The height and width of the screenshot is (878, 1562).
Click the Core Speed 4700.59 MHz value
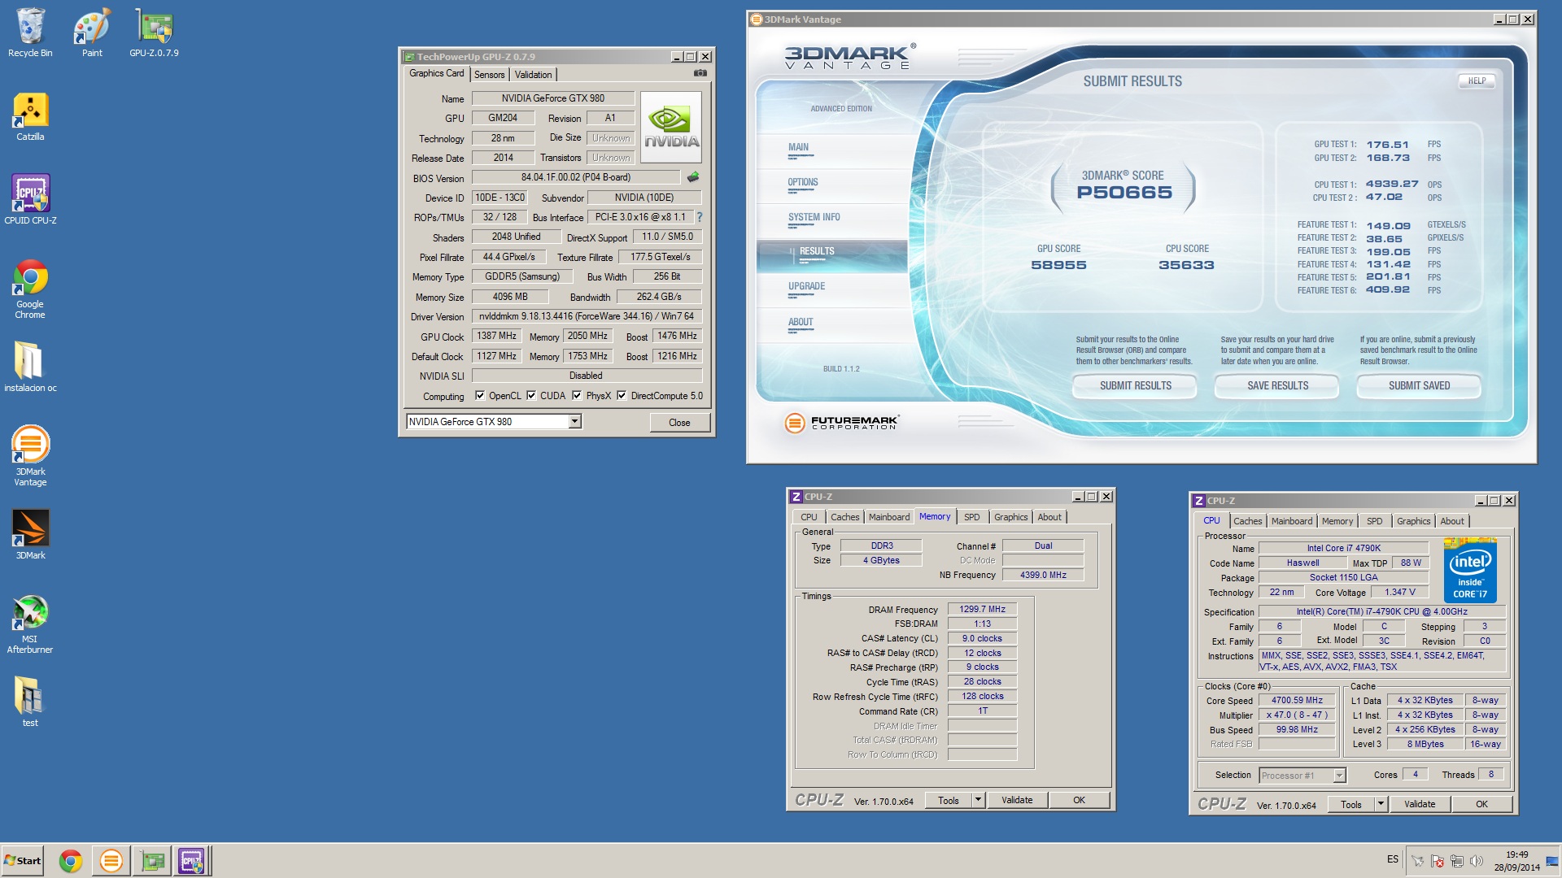[1297, 700]
